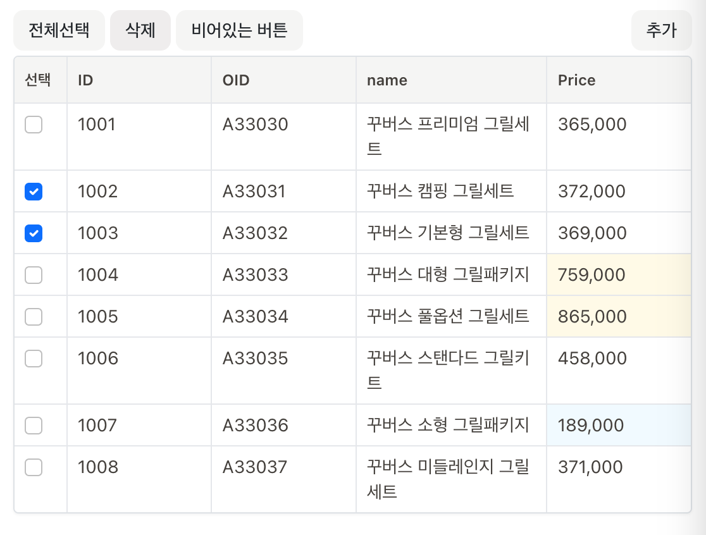This screenshot has width=706, height=535.
Task: Check the checkbox for row 1001
Action: coord(34,125)
